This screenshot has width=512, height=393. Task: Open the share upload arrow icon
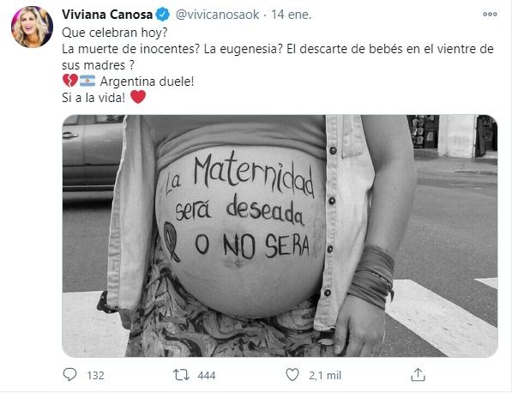[418, 375]
